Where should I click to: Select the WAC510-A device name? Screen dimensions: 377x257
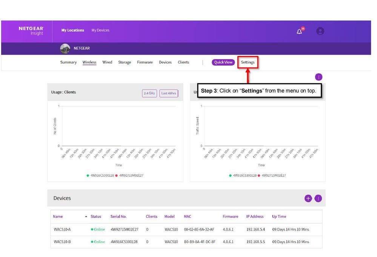[x=62, y=229]
